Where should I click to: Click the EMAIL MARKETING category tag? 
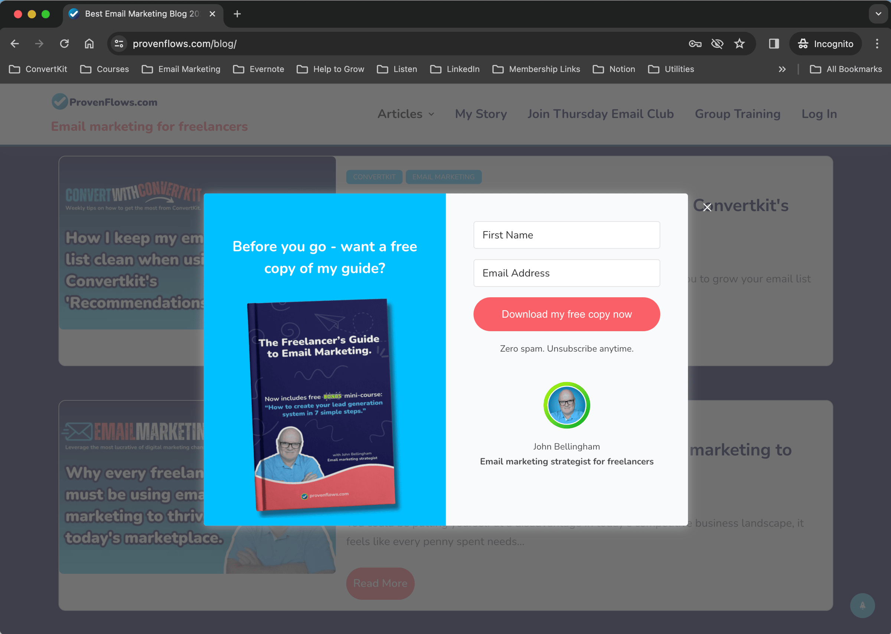click(x=443, y=177)
